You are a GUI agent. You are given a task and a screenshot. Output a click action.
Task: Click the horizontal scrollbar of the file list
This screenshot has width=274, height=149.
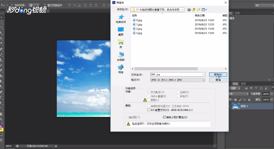(x=166, y=69)
